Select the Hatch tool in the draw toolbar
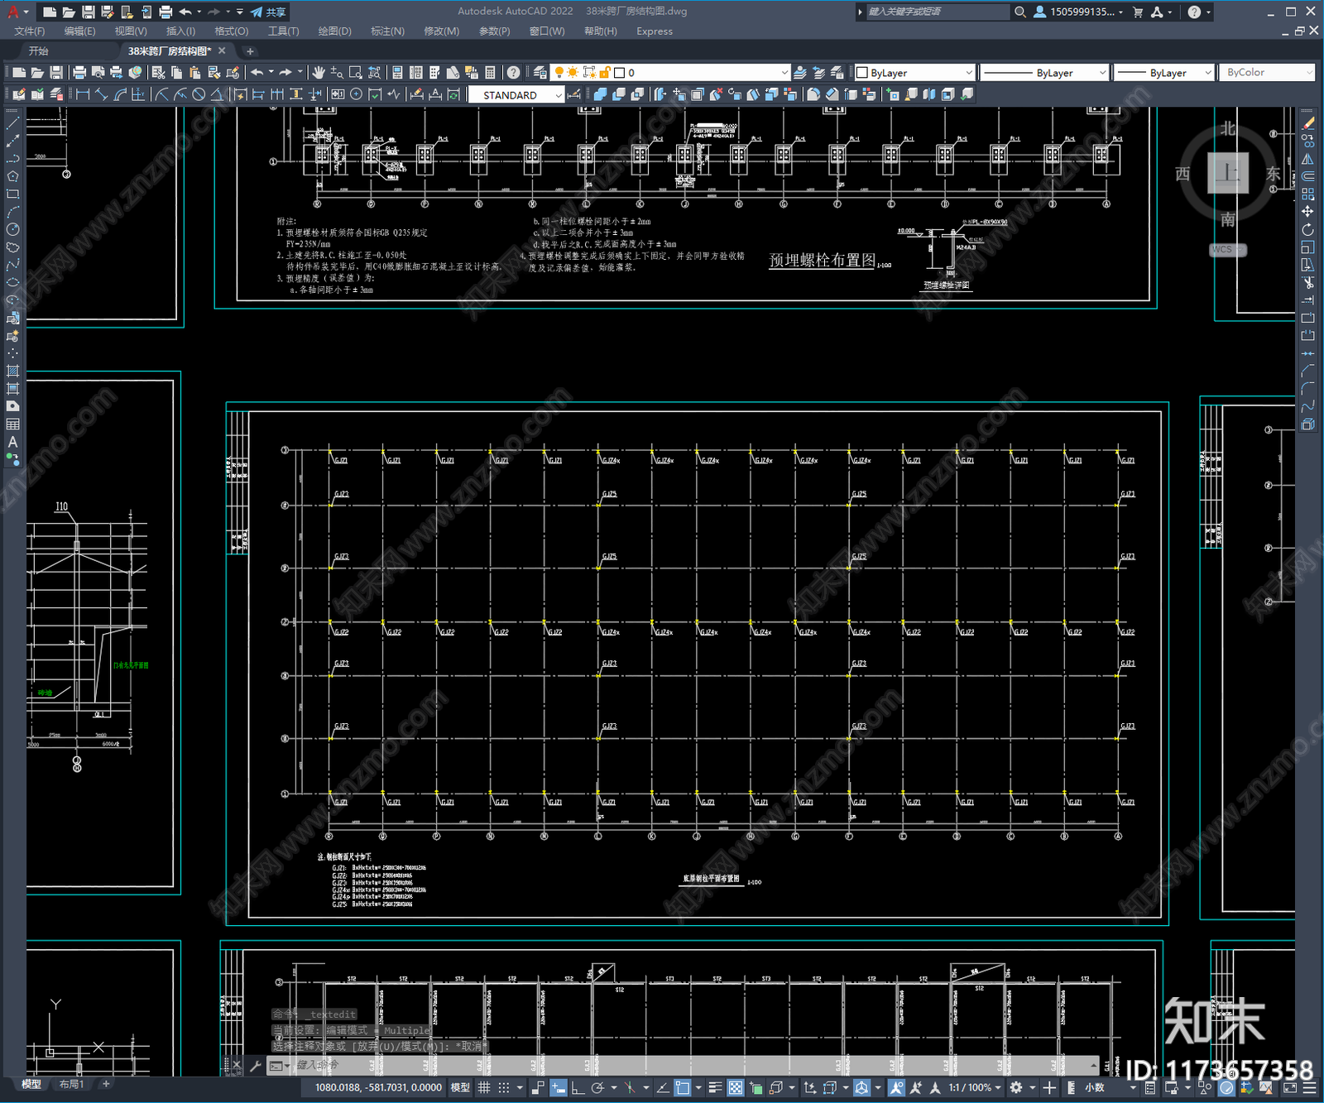1324x1103 pixels. tap(12, 371)
